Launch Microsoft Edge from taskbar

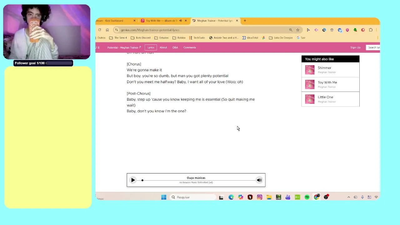tap(231, 197)
